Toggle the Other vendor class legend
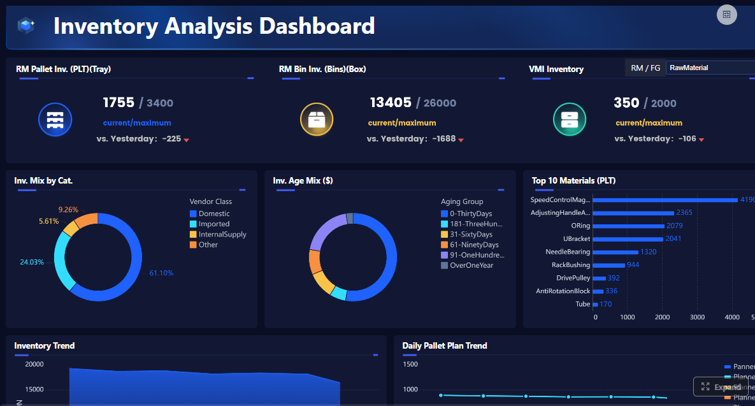 204,245
